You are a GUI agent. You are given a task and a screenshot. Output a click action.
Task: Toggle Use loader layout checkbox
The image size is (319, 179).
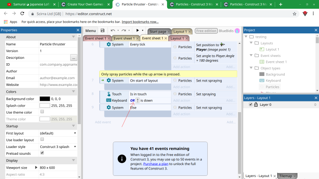(x=42, y=139)
